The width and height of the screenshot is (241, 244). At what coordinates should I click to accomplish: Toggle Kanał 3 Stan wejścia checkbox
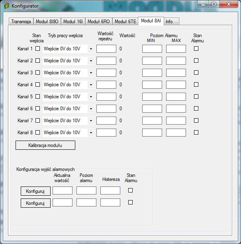(x=37, y=73)
